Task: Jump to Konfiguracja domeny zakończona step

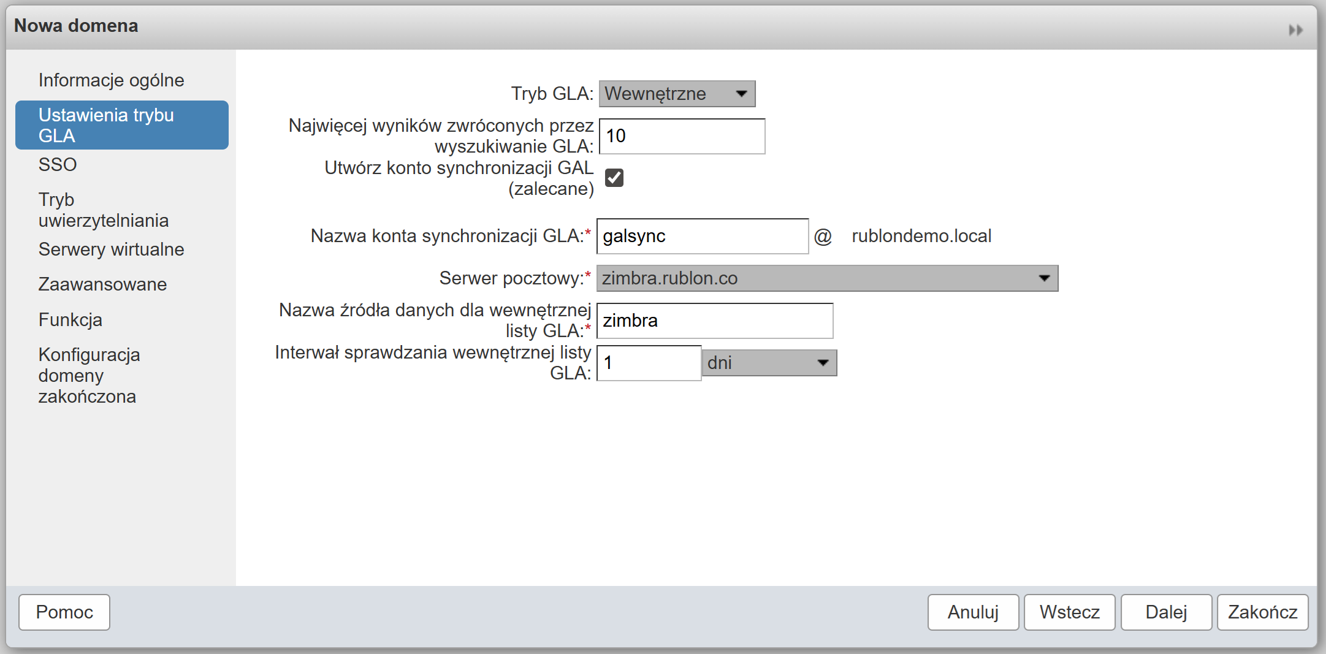Action: tap(89, 375)
